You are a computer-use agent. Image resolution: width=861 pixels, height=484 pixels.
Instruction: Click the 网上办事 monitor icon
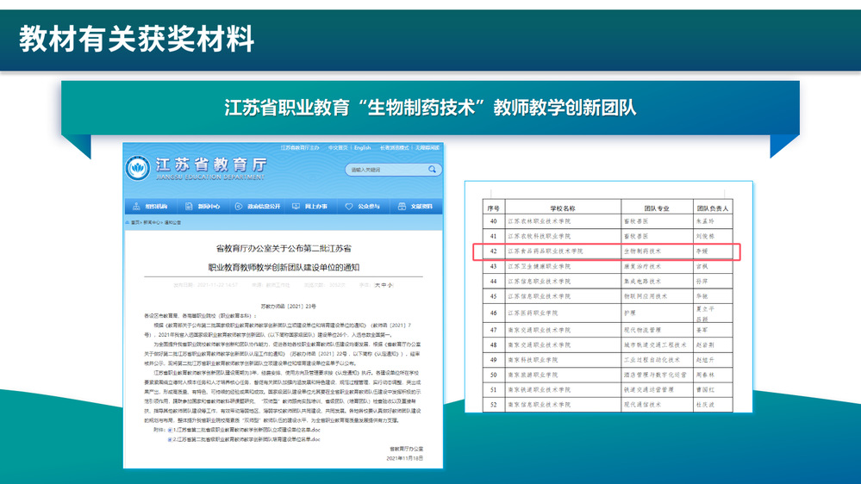tap(297, 207)
